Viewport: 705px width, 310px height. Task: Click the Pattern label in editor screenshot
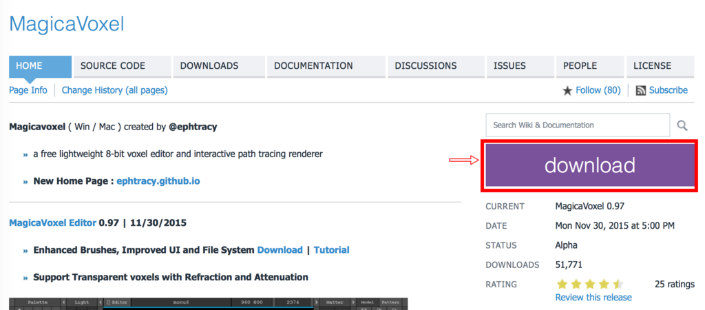(x=390, y=302)
